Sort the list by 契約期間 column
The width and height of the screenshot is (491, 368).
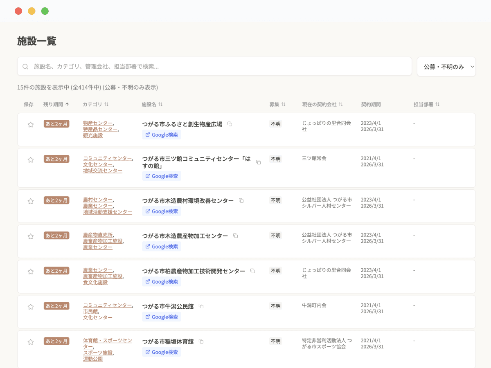(371, 104)
